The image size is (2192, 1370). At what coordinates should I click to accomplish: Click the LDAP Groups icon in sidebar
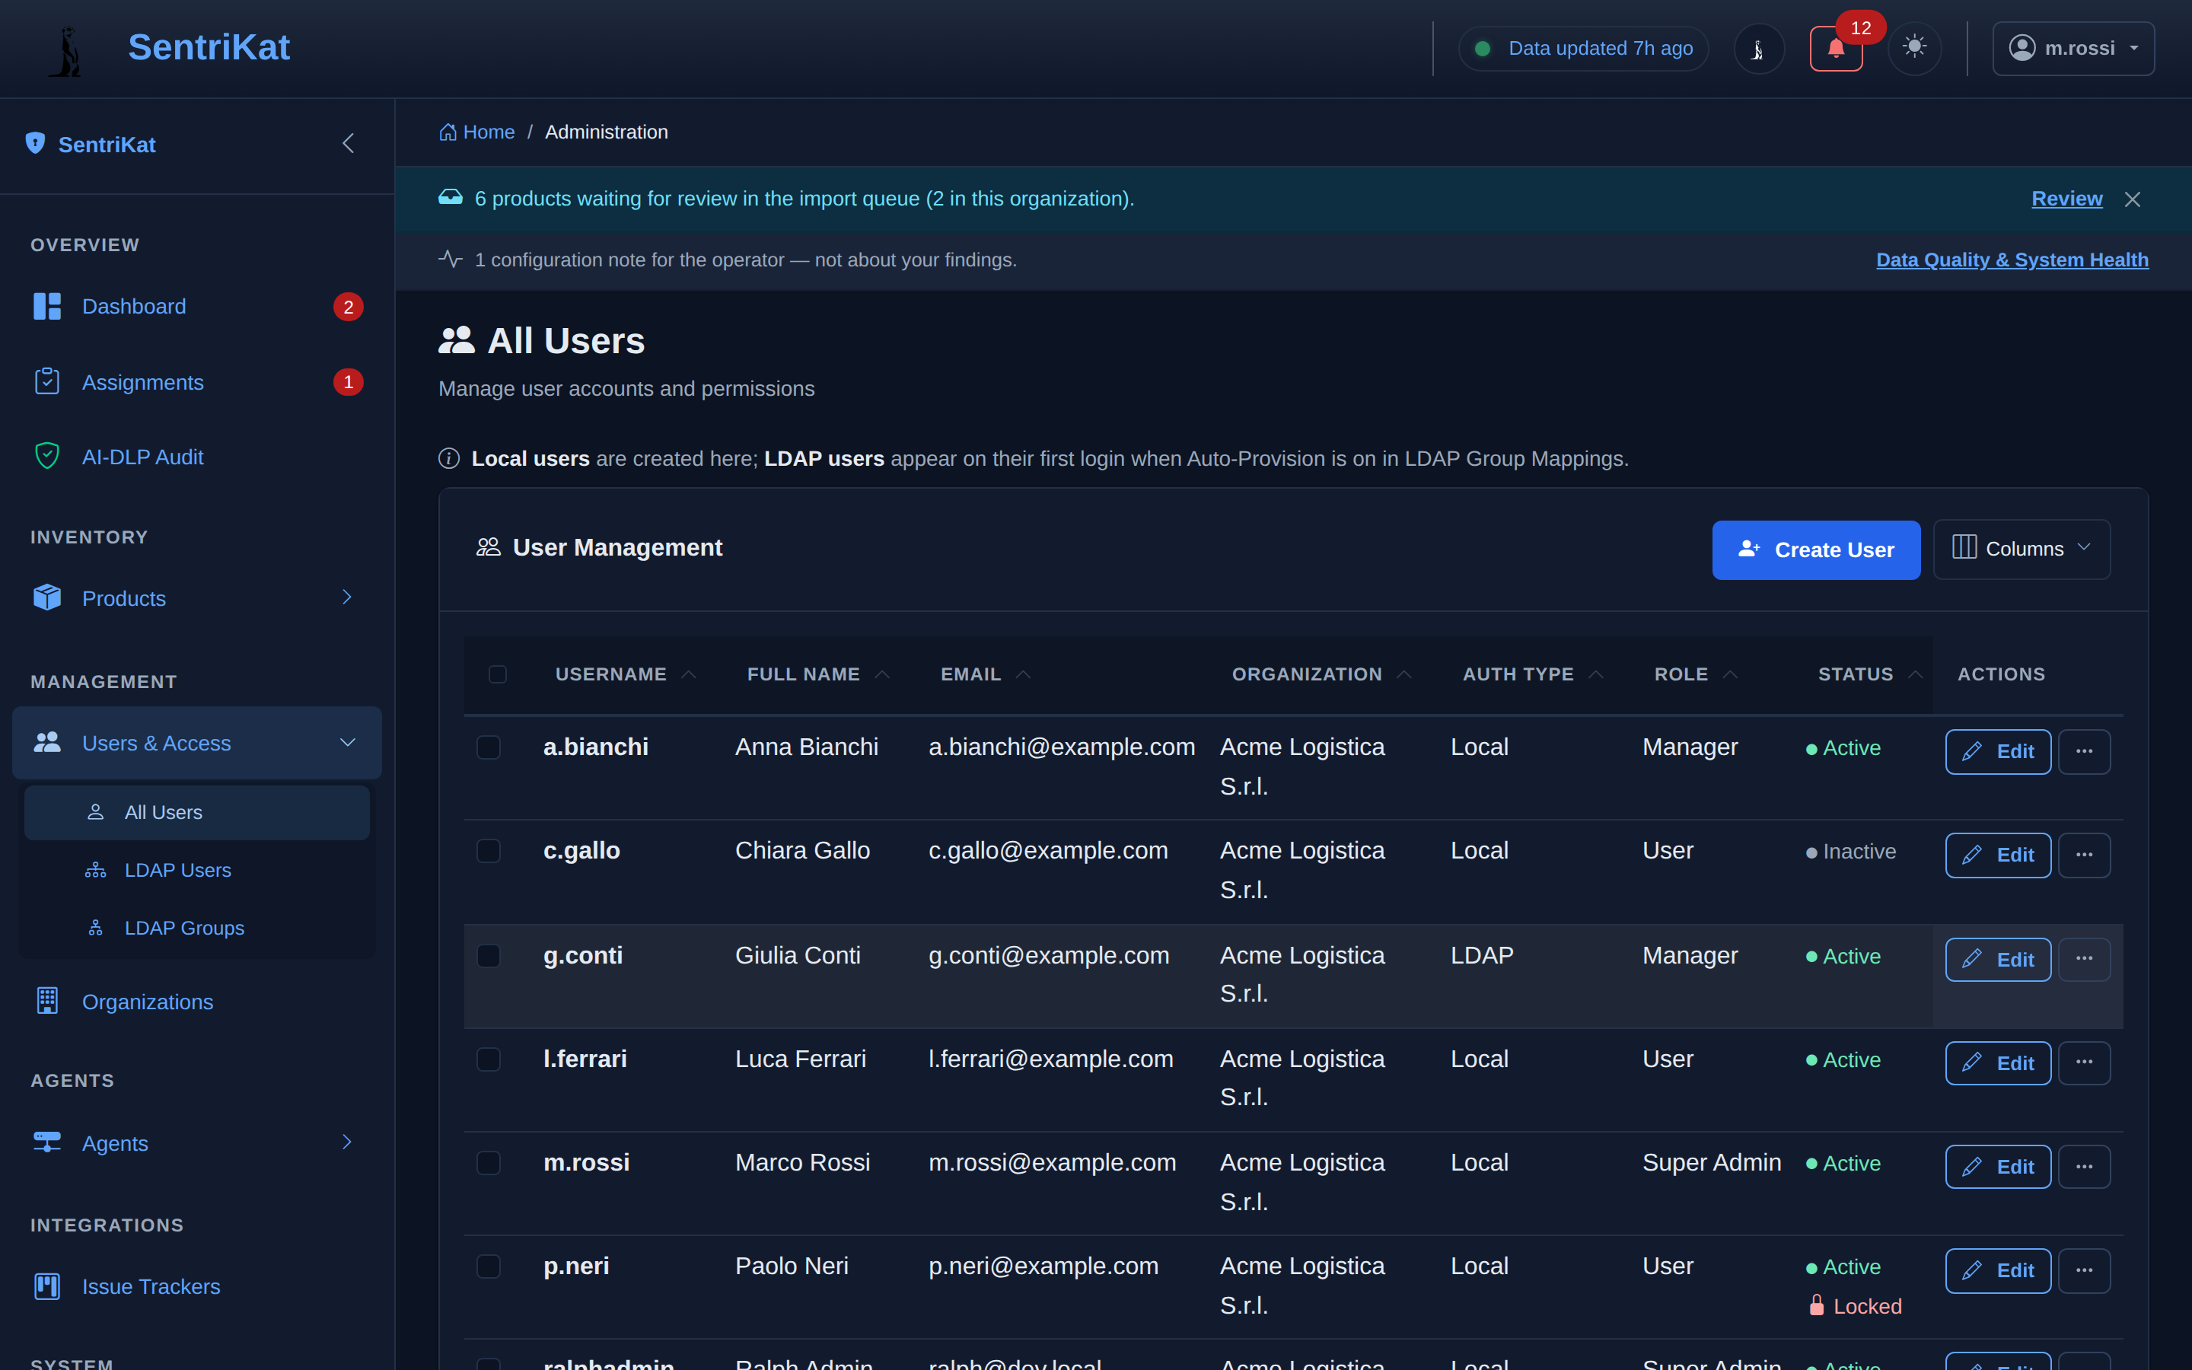coord(95,928)
